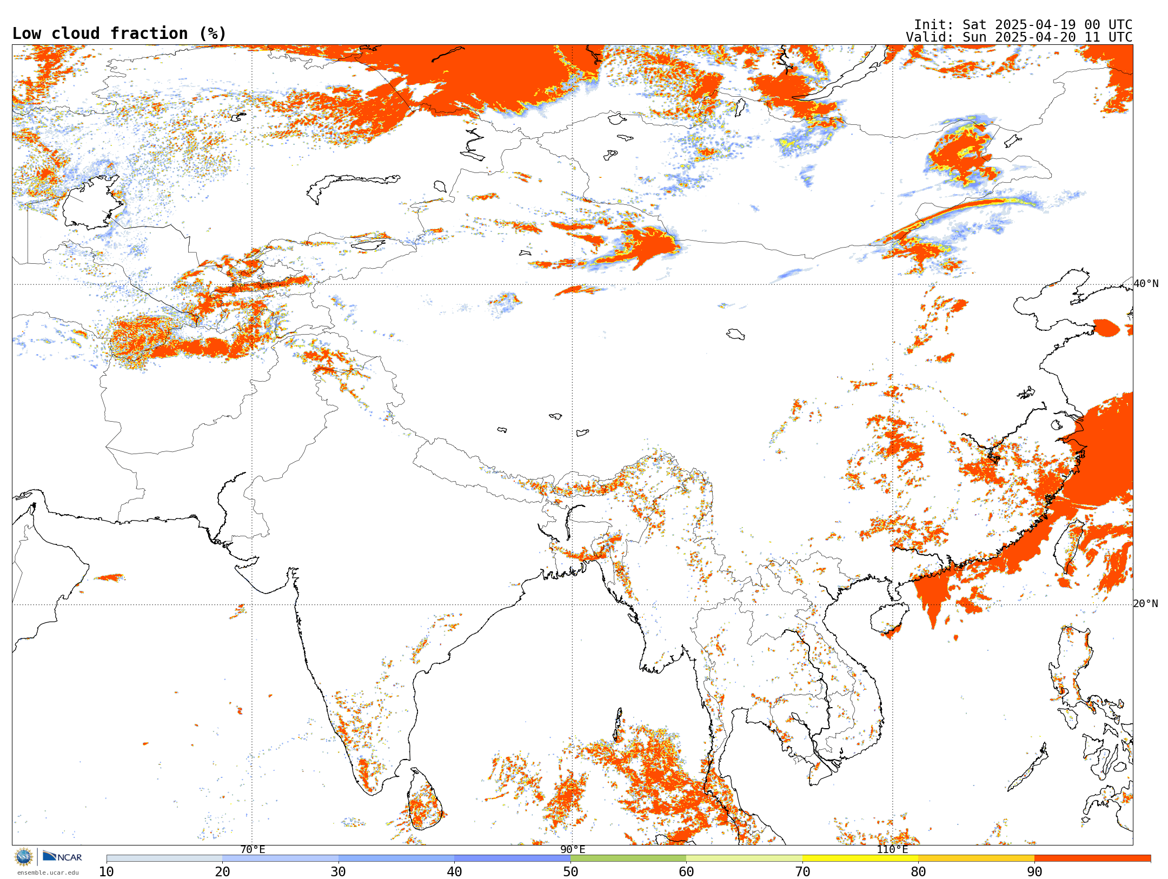Click the NCAR logo
The width and height of the screenshot is (1168, 879).
point(62,856)
